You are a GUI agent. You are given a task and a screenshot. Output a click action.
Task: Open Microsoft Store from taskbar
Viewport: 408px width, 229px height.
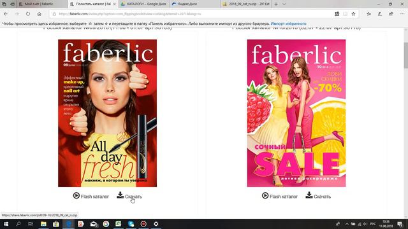pyautogui.click(x=55, y=224)
